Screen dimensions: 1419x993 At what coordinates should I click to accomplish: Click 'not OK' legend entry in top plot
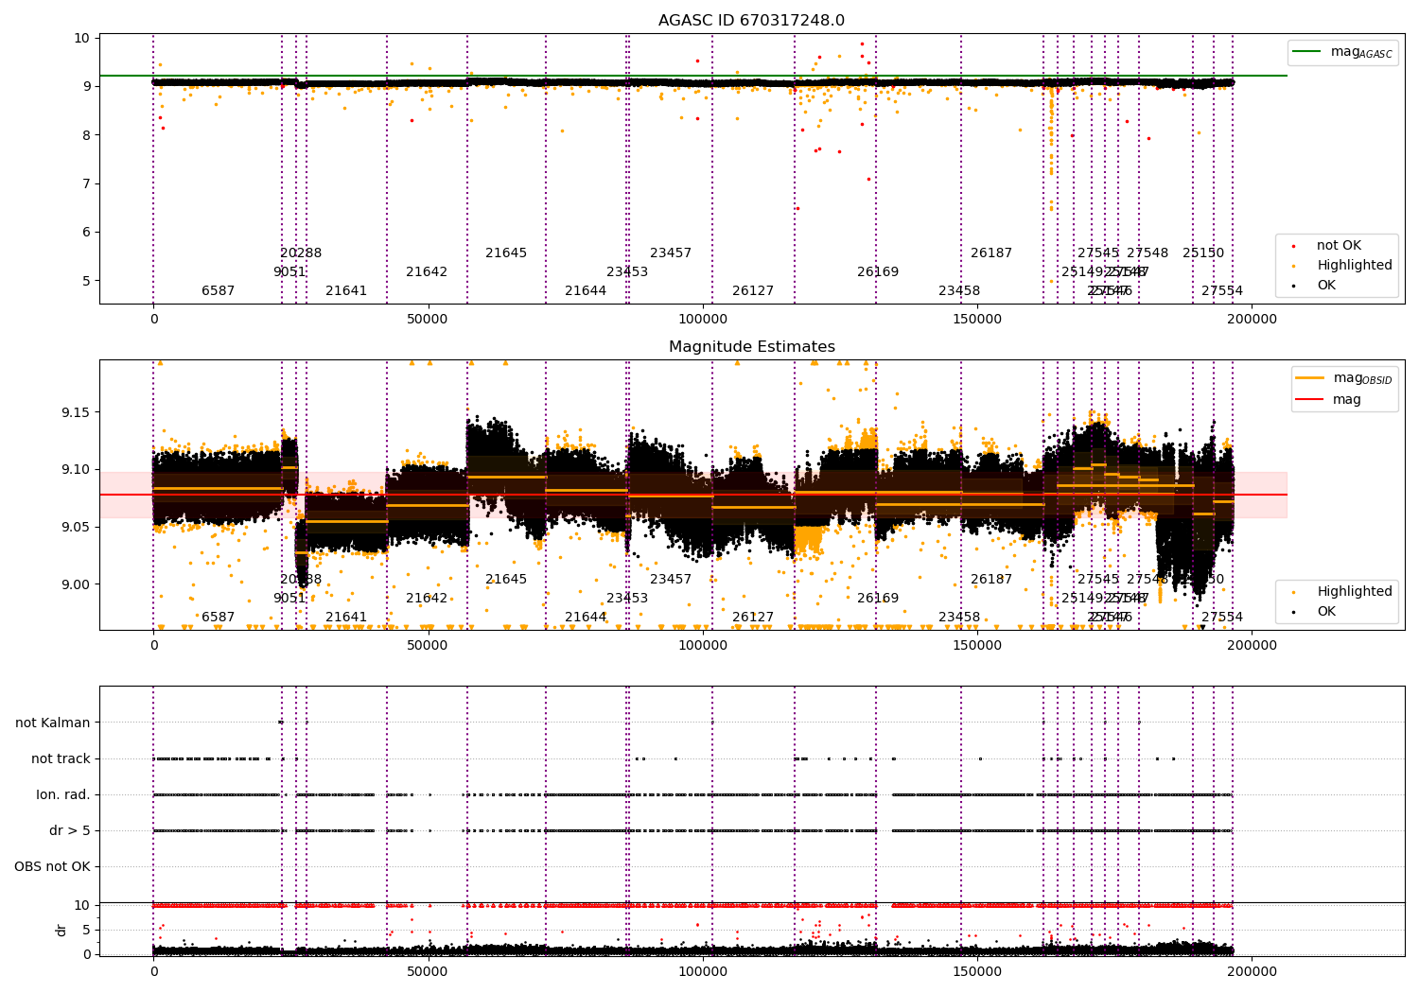(x=1337, y=246)
